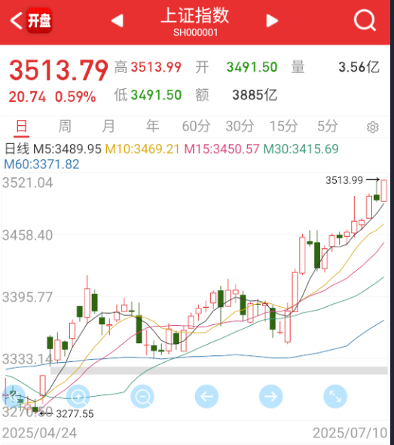Tap the back arrow in the header
The width and height of the screenshot is (394, 445).
(x=16, y=20)
